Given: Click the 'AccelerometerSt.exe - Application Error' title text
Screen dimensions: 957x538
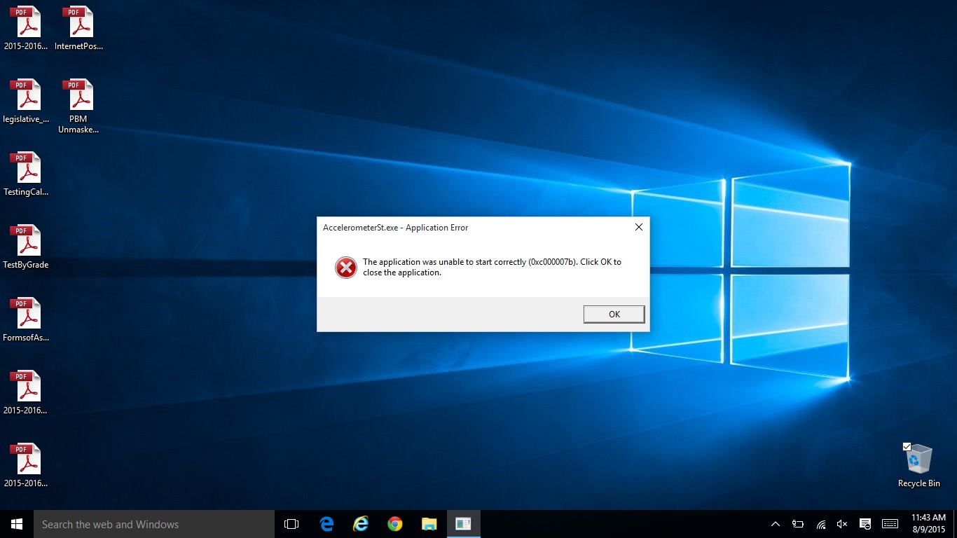Looking at the screenshot, I should [395, 228].
